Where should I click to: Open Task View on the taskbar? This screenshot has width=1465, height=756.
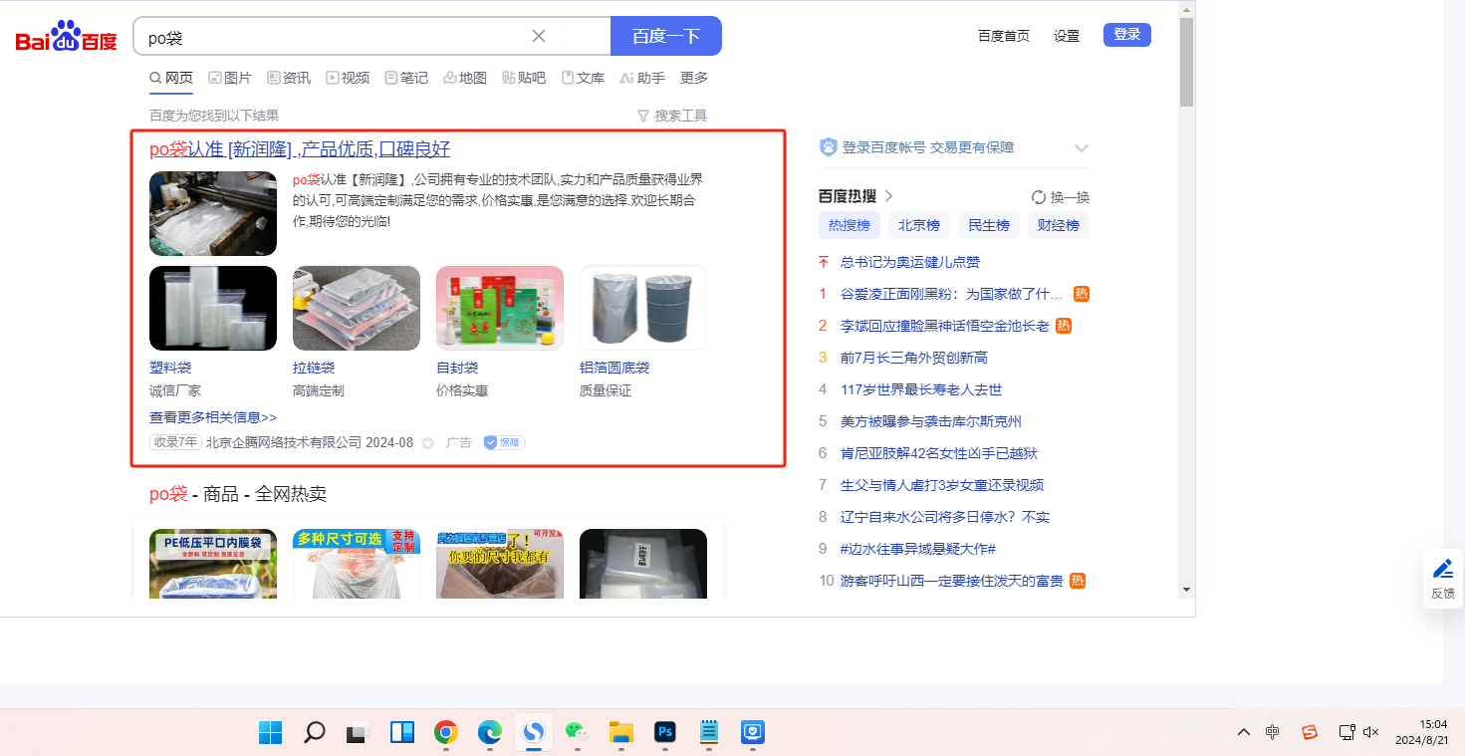click(358, 732)
